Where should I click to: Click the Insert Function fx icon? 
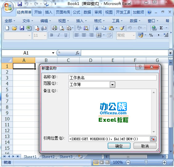coord(77,53)
